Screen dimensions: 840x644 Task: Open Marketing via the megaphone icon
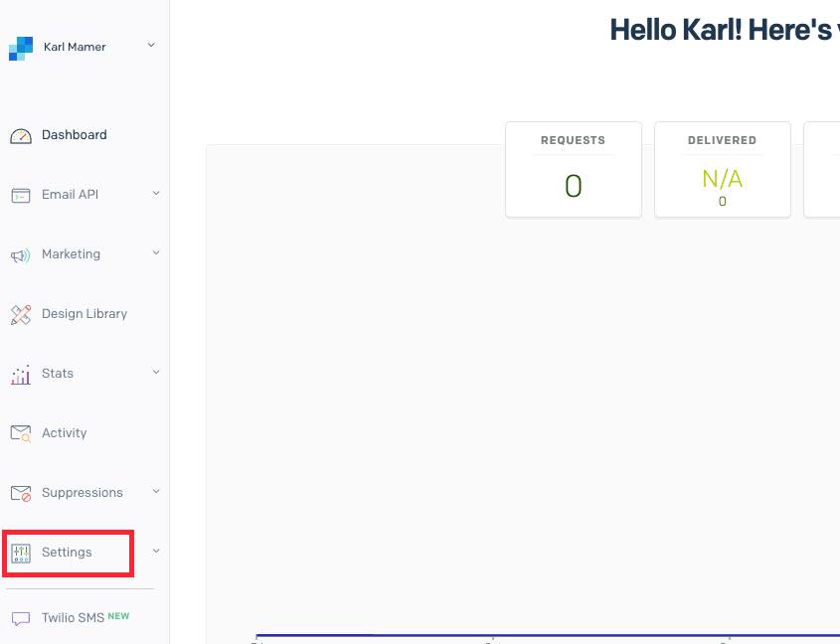click(x=21, y=253)
